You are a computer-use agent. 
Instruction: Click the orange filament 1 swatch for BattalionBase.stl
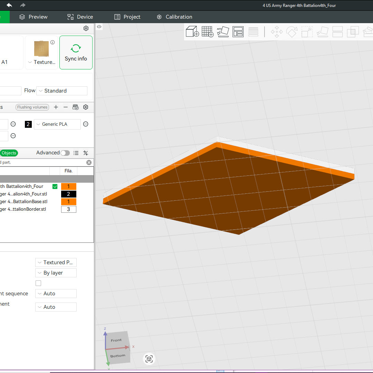tap(68, 201)
